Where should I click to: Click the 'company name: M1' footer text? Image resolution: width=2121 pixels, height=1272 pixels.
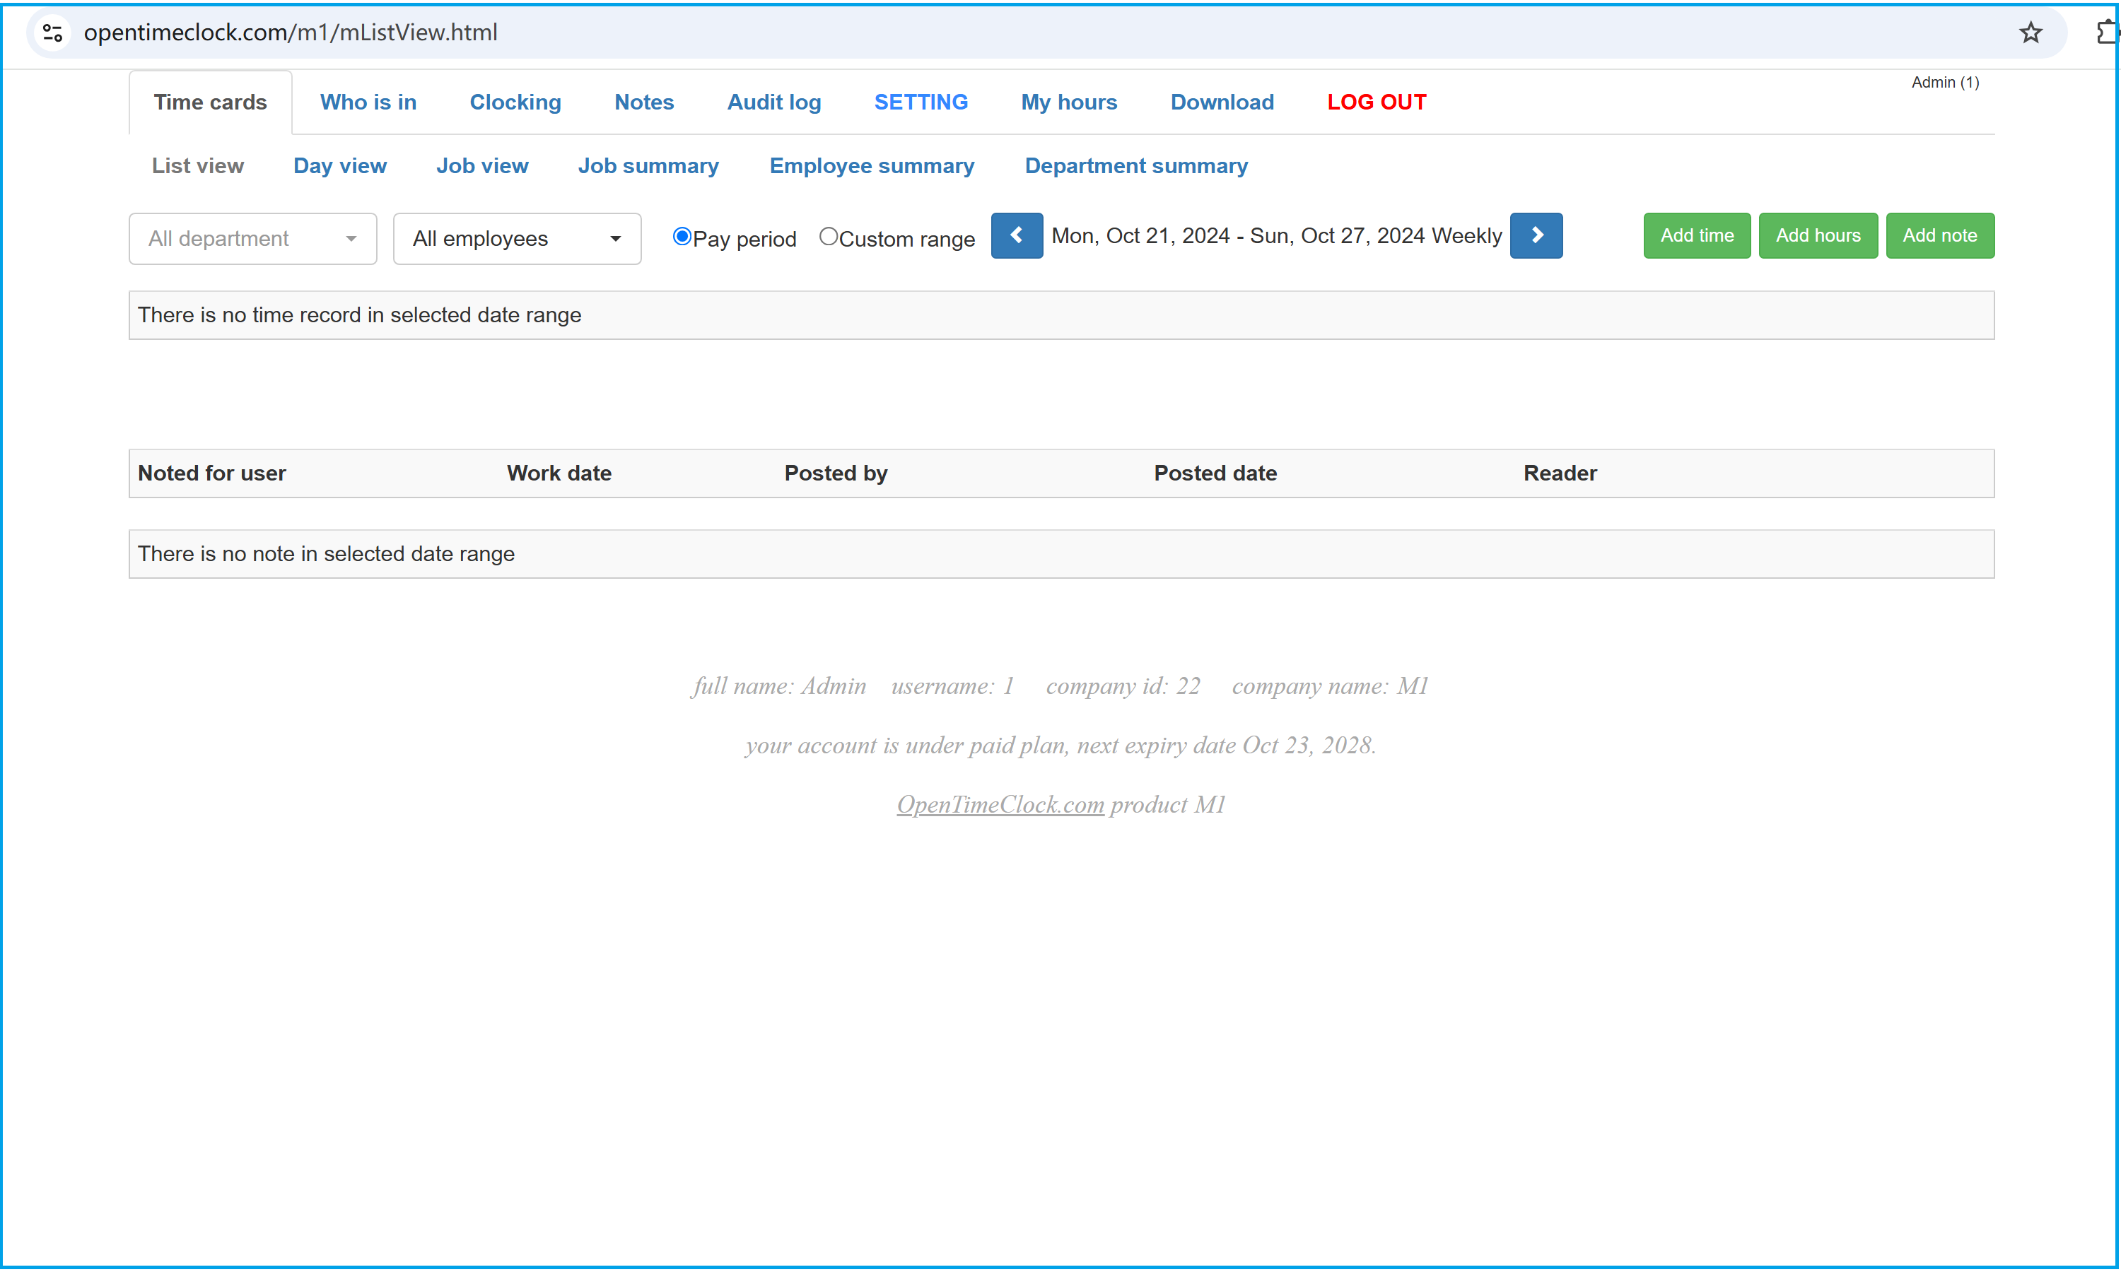[1330, 685]
